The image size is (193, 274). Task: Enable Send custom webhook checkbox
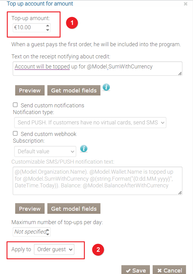click(x=15, y=134)
